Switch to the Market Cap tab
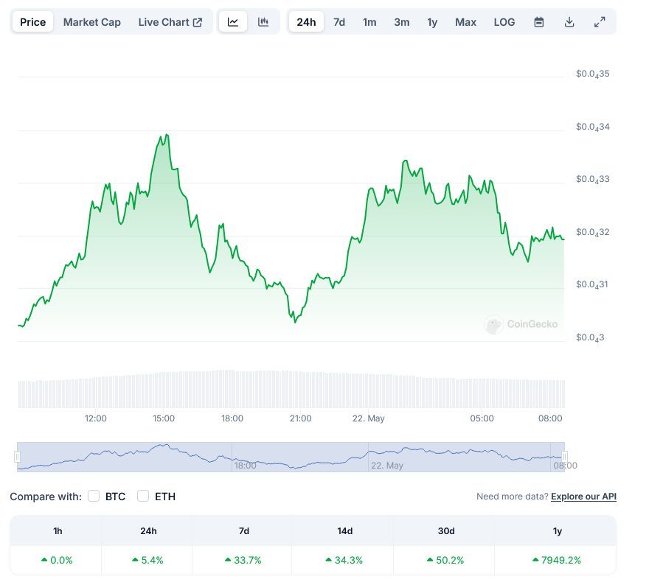 (x=92, y=22)
